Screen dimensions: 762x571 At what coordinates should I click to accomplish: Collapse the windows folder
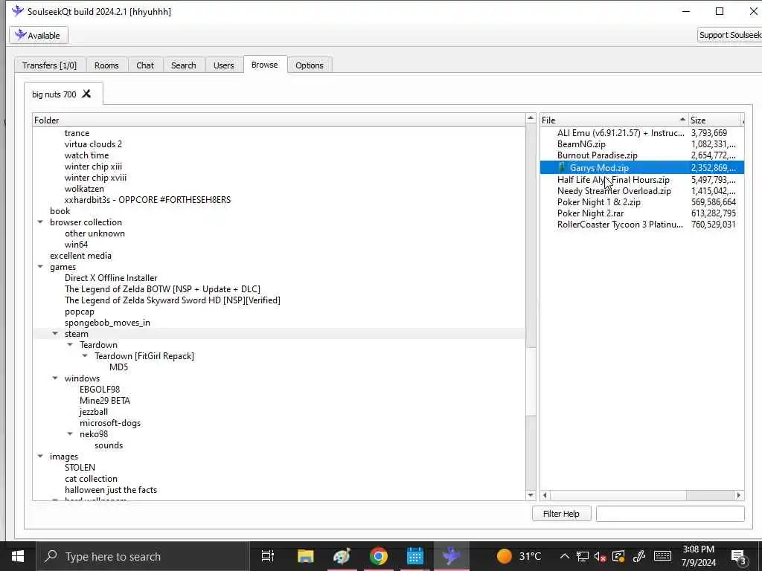(55, 378)
